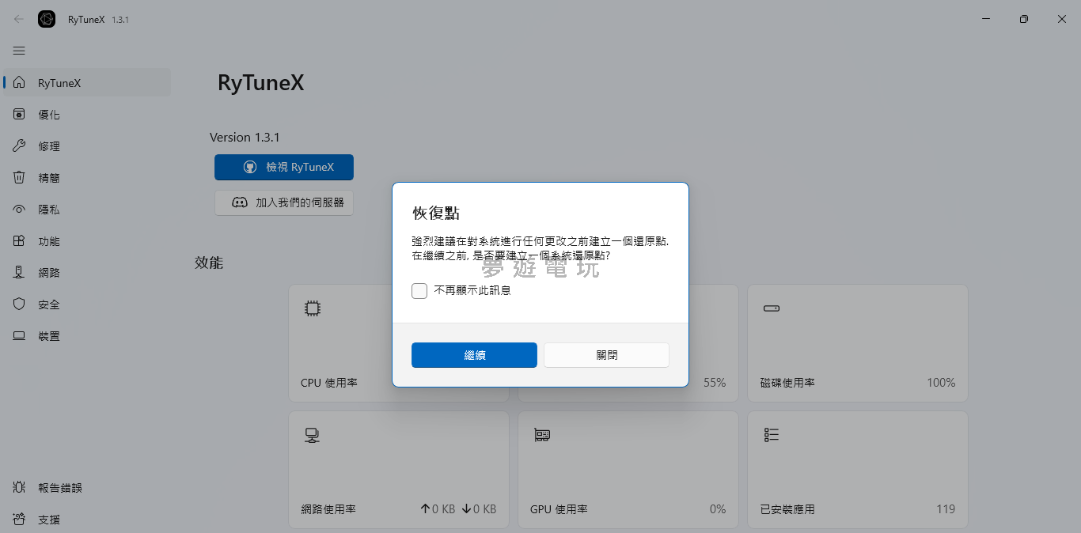1081x533 pixels.
Task: Click the back arrow in title bar
Action: coord(19,19)
